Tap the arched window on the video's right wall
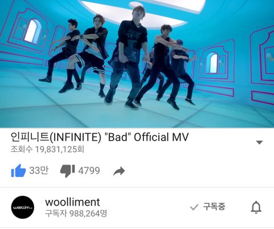The image size is (274, 229). tap(212, 63)
